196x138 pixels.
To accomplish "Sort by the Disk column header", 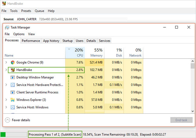I will [114, 53].
